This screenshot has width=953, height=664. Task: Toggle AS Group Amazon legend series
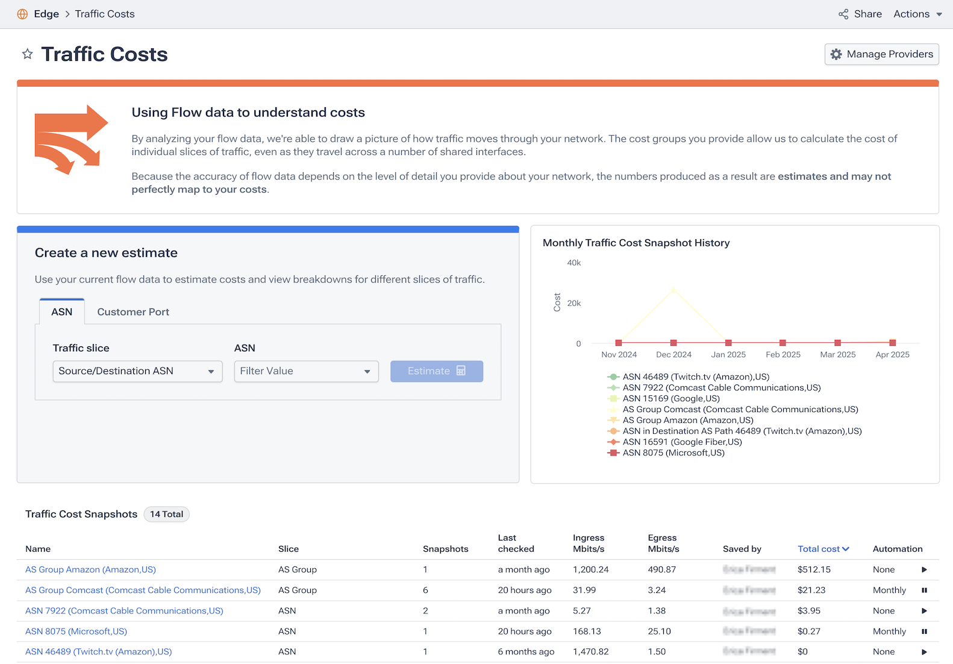click(680, 420)
